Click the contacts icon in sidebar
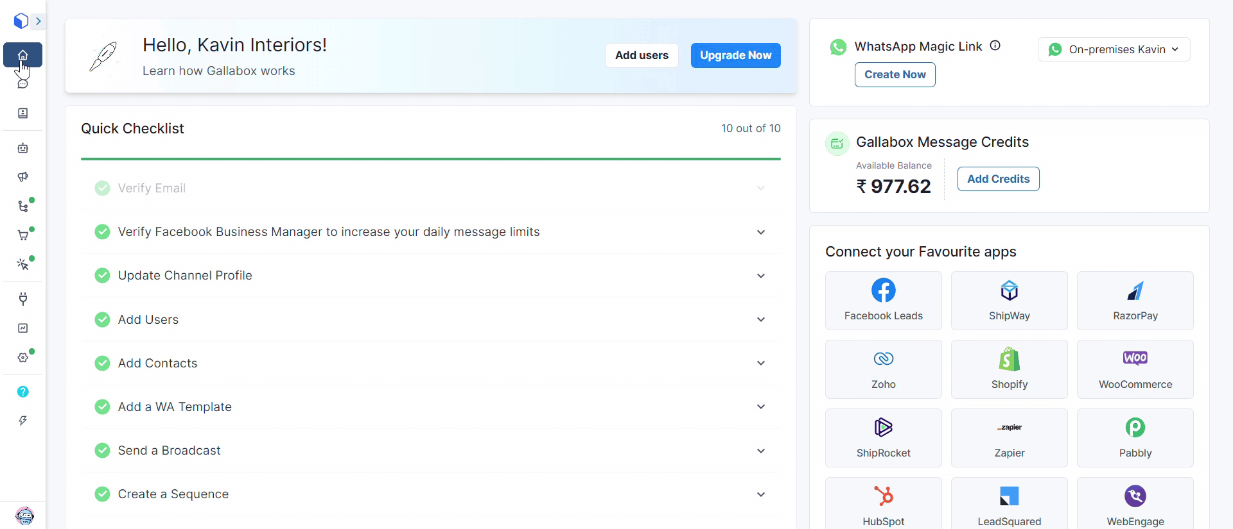This screenshot has width=1233, height=529. (23, 113)
